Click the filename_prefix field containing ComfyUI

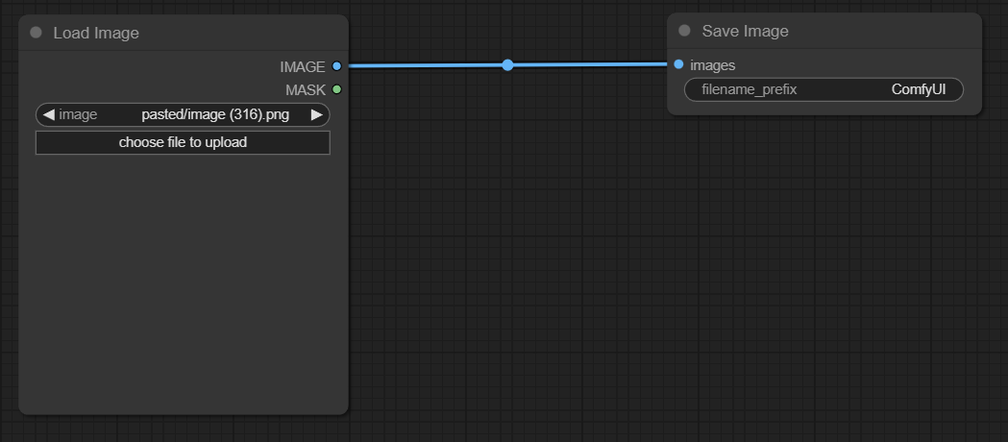pos(824,89)
